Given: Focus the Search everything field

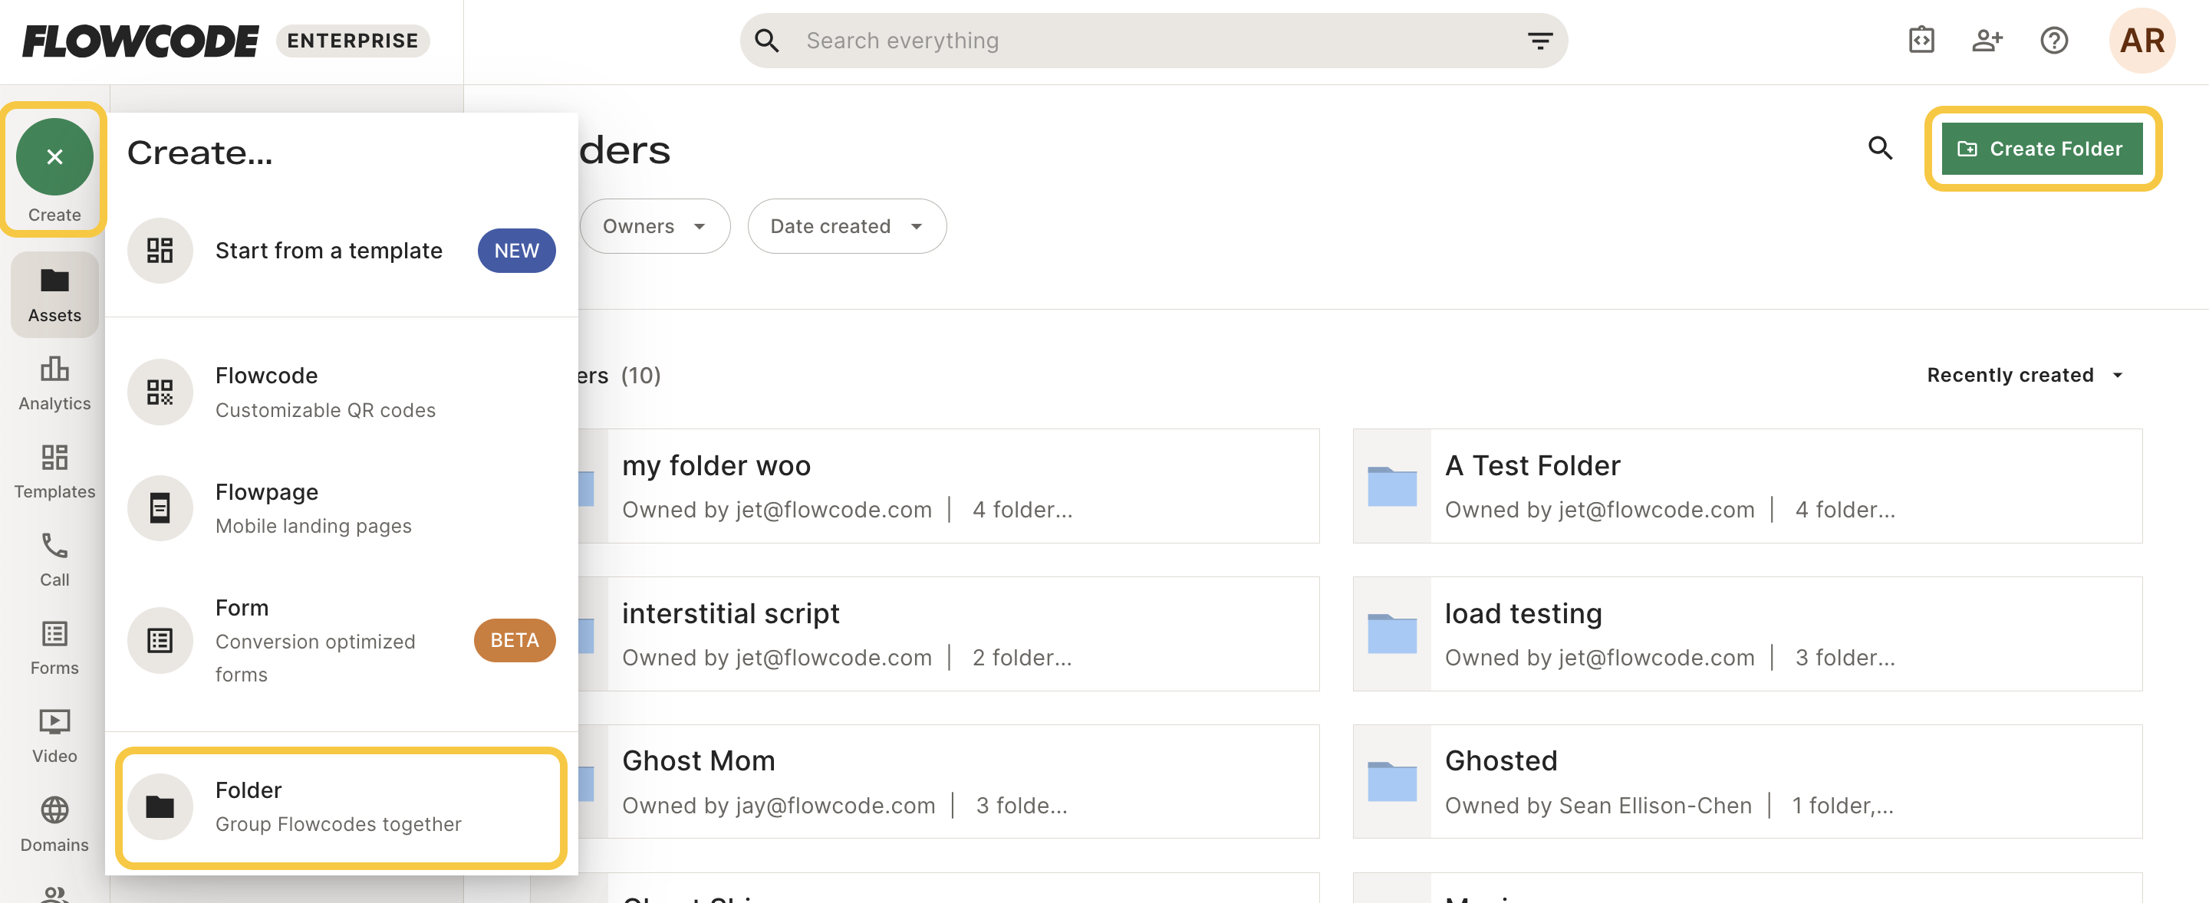Looking at the screenshot, I should point(1154,41).
